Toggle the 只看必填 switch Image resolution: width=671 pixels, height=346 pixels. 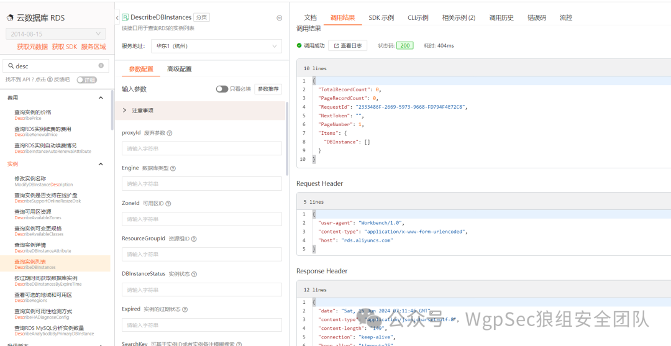(x=222, y=89)
